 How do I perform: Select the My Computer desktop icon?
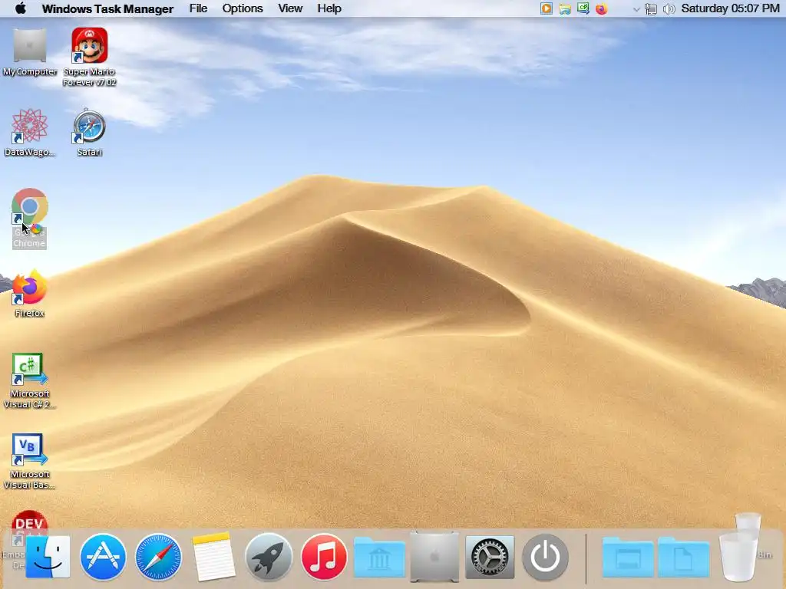(x=30, y=52)
